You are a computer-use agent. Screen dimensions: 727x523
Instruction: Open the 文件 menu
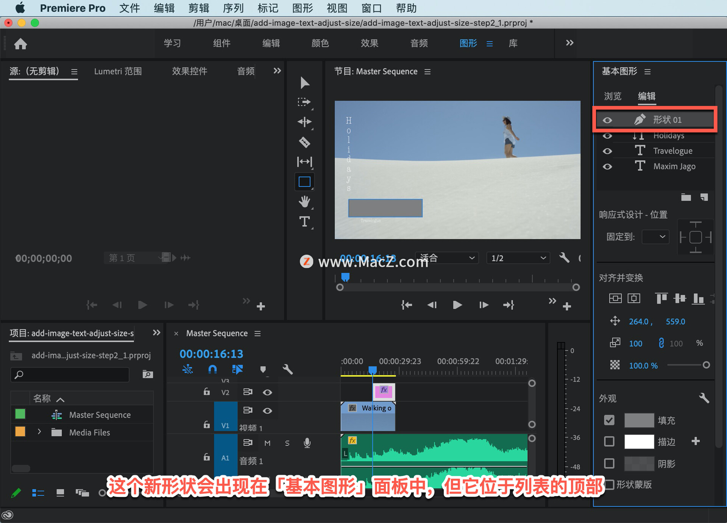pyautogui.click(x=129, y=8)
